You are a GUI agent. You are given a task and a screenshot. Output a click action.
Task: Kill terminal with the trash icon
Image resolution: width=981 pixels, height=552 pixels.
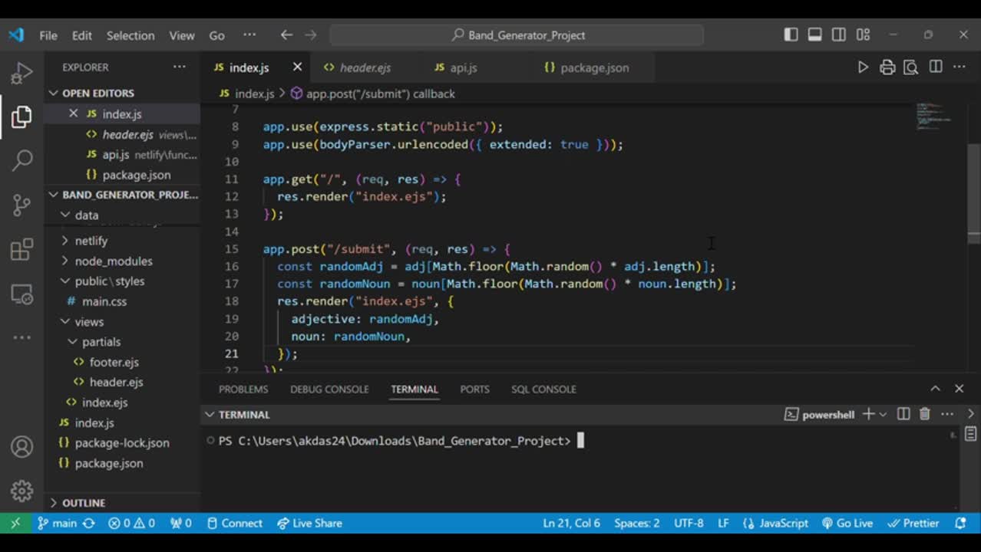coord(925,414)
